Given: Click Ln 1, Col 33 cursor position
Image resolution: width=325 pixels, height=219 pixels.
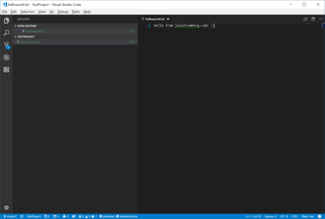Looking at the screenshot, I should coord(253,216).
